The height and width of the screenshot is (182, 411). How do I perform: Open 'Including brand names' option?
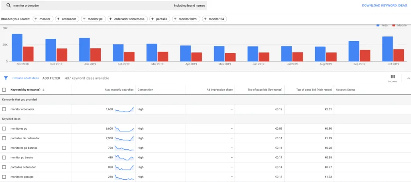click(189, 6)
